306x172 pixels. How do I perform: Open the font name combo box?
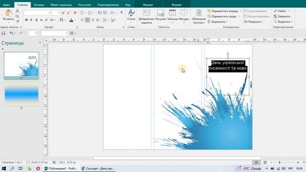click(x=37, y=13)
